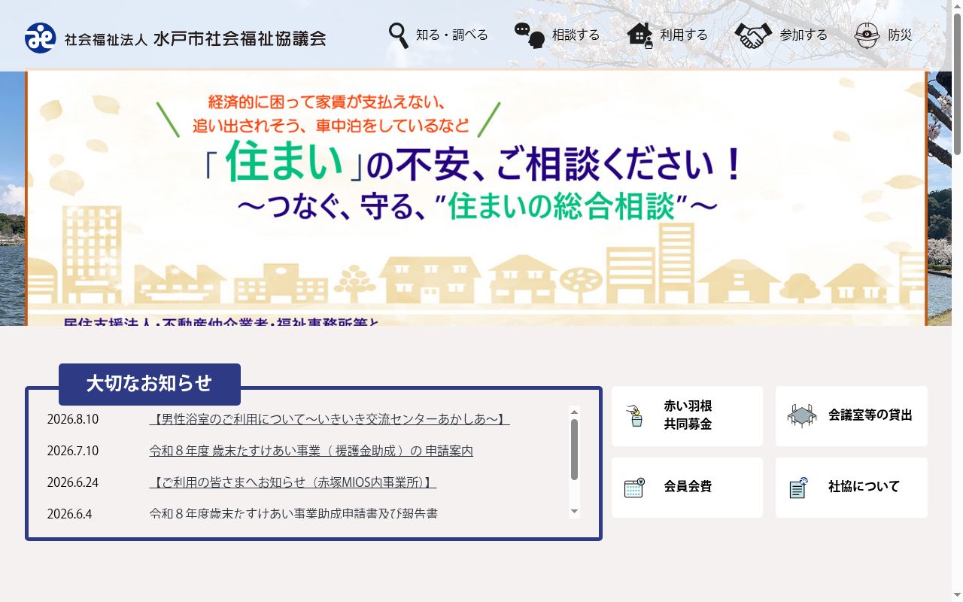The height and width of the screenshot is (602, 963).
Task: Click the date 2026.8.10
Action: point(73,419)
